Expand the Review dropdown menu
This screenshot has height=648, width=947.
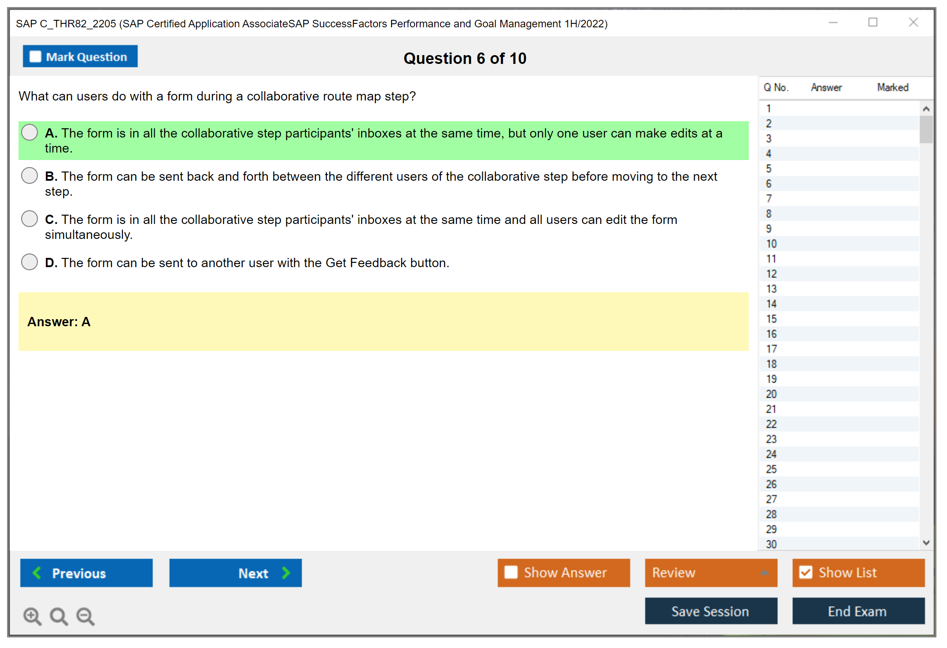tap(765, 573)
